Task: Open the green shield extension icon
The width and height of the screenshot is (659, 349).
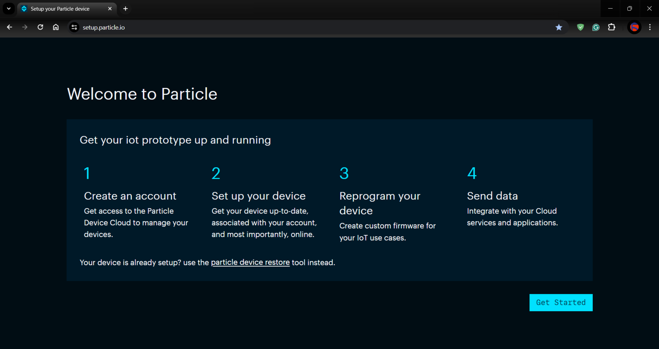Action: [580, 27]
